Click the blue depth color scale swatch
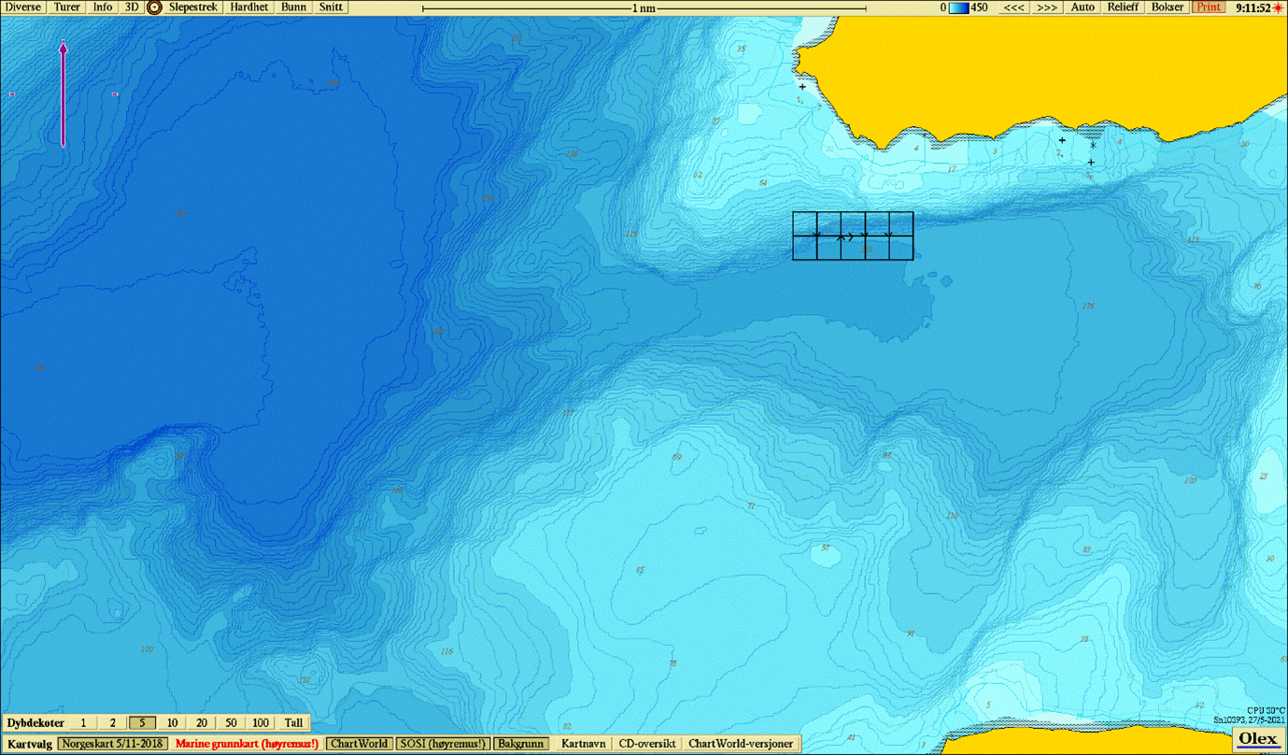Image resolution: width=1288 pixels, height=755 pixels. (x=959, y=7)
